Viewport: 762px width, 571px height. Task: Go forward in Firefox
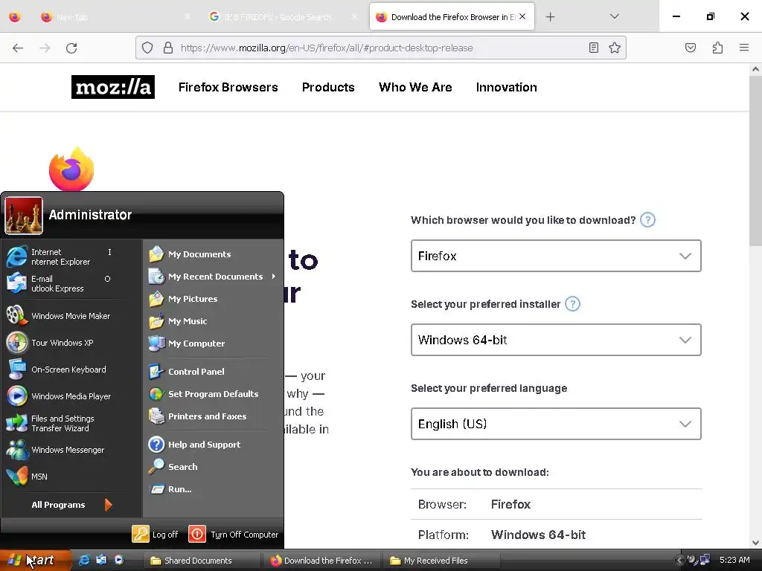(x=45, y=48)
